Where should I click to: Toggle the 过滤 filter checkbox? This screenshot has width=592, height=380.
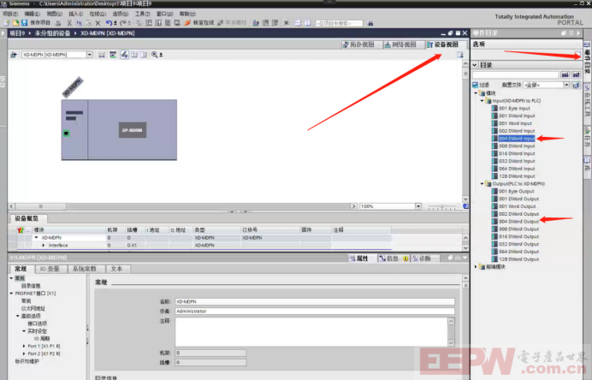tap(476, 85)
